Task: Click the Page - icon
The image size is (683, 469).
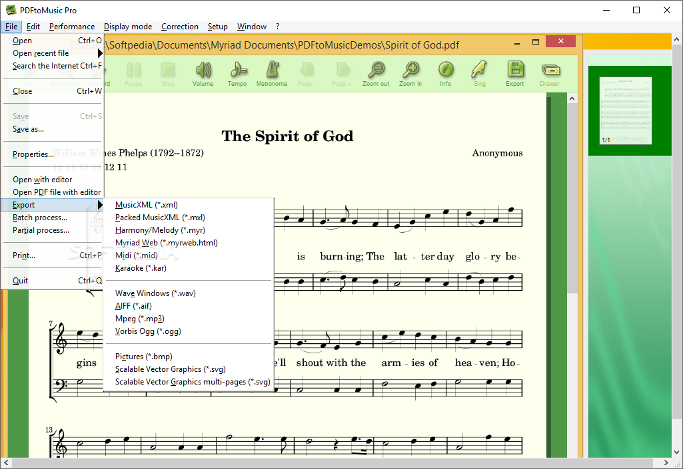Action: coord(308,70)
